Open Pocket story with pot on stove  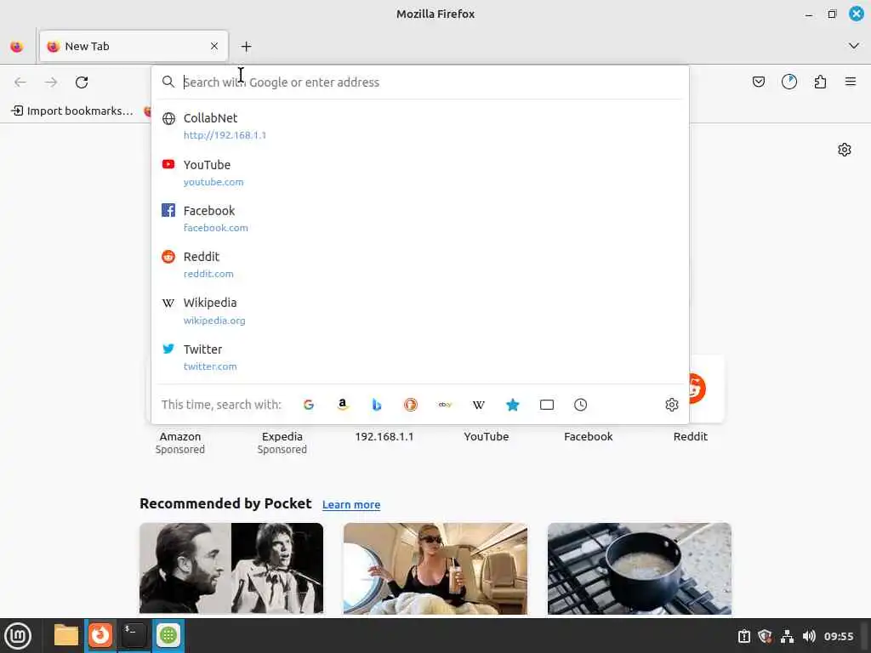coord(640,569)
